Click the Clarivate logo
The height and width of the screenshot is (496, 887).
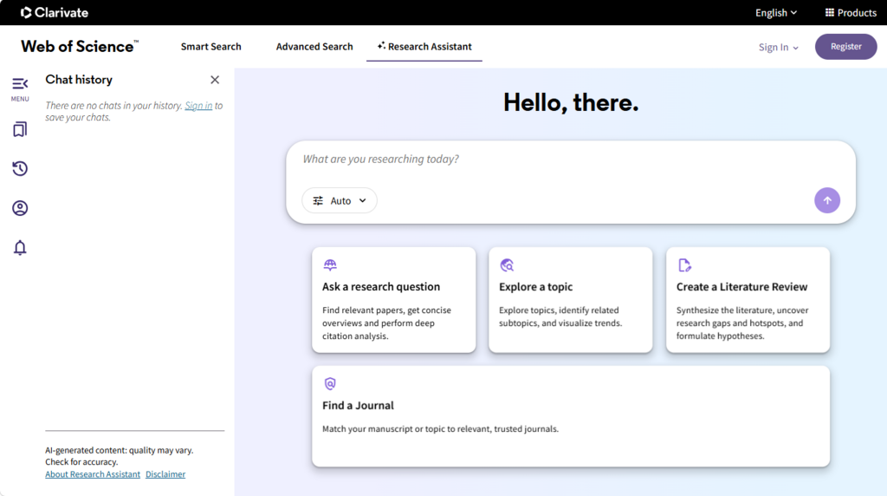click(x=55, y=12)
